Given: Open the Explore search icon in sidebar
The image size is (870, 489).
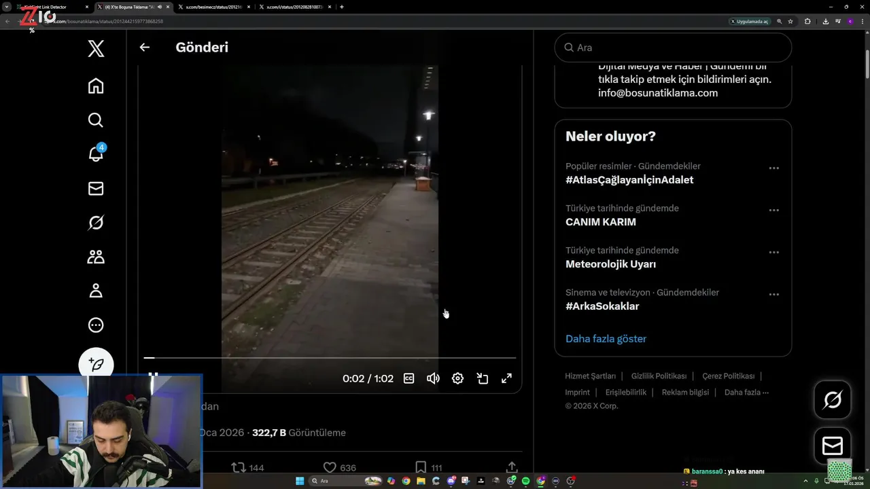Looking at the screenshot, I should coord(96,120).
